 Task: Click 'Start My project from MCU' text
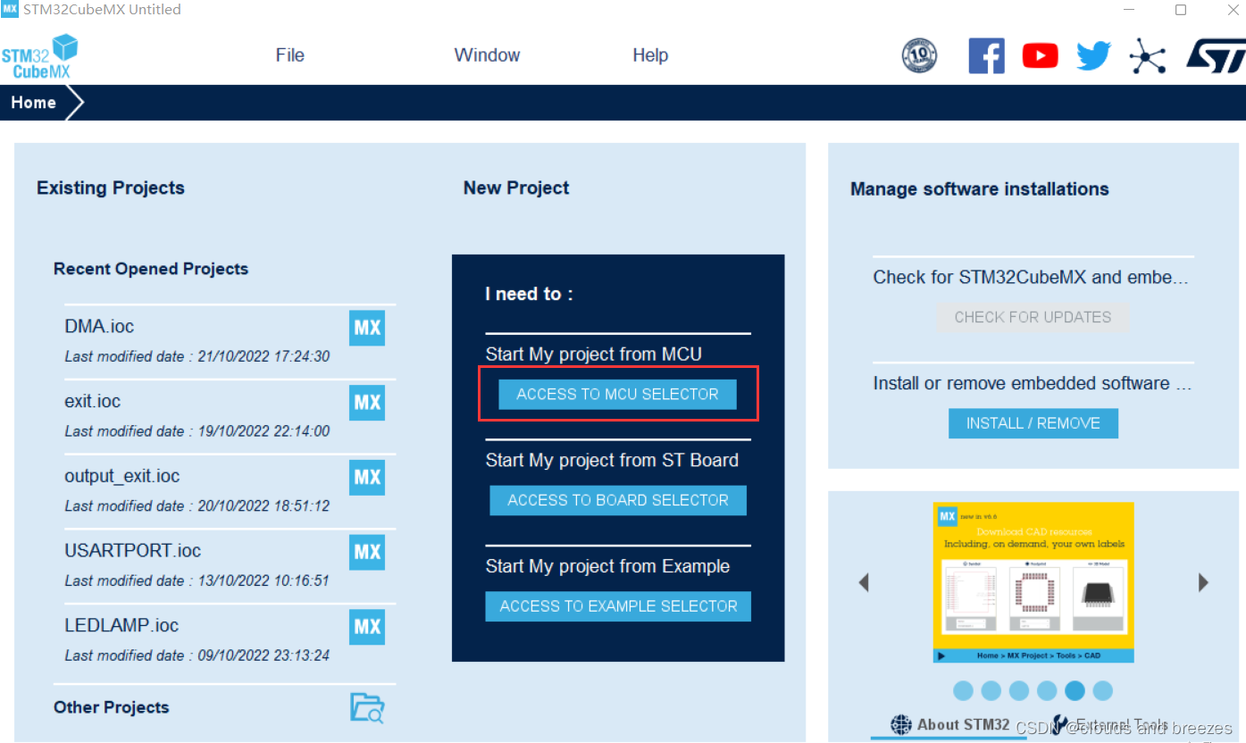coord(594,355)
